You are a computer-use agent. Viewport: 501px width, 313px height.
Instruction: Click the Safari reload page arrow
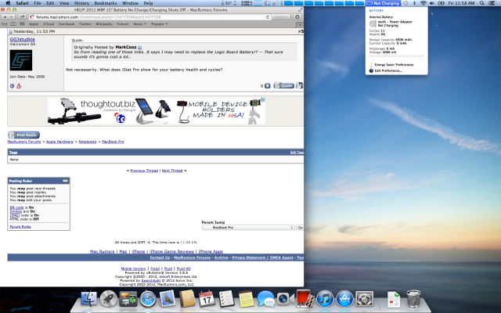point(268,17)
